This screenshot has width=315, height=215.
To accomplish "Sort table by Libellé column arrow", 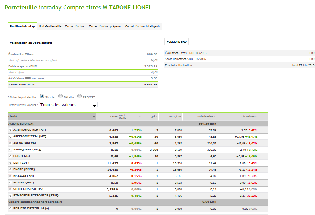I will coord(94,117).
